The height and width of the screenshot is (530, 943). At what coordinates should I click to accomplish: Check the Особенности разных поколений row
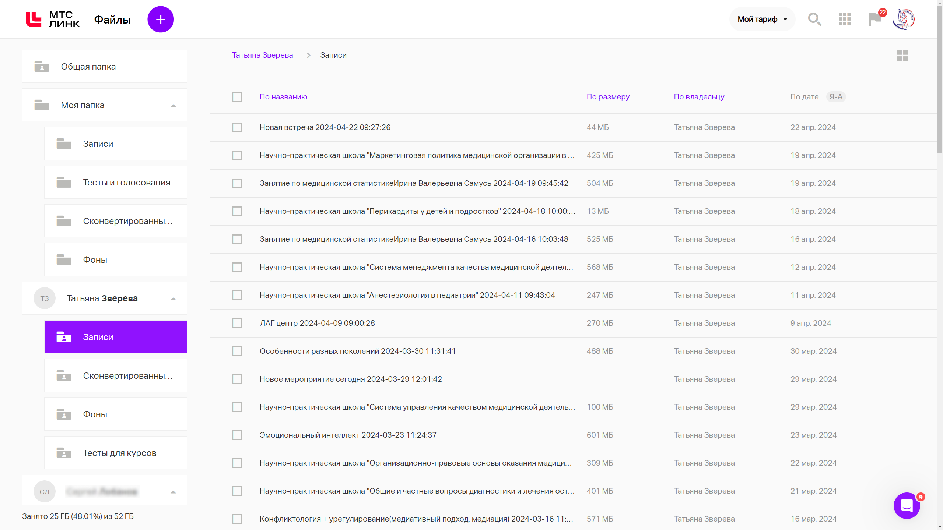(x=237, y=351)
